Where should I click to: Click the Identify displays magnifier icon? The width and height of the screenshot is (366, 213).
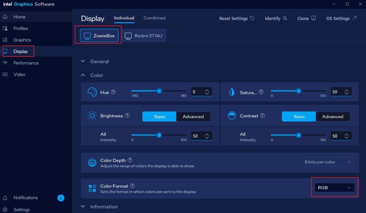click(285, 18)
